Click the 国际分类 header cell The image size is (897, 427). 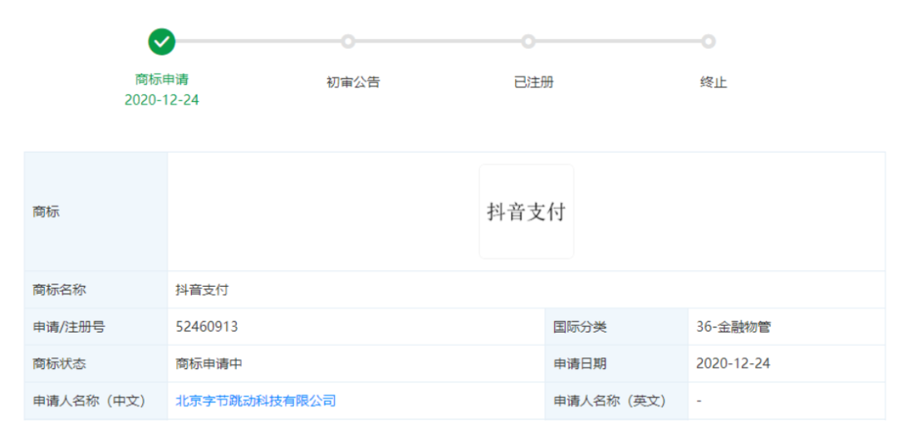click(580, 327)
